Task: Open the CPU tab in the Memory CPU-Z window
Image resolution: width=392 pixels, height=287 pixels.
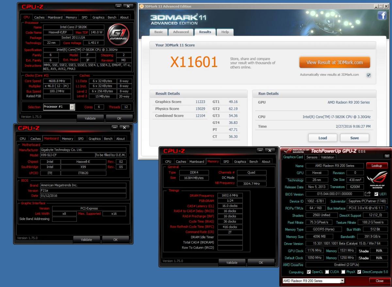Action: point(168,161)
